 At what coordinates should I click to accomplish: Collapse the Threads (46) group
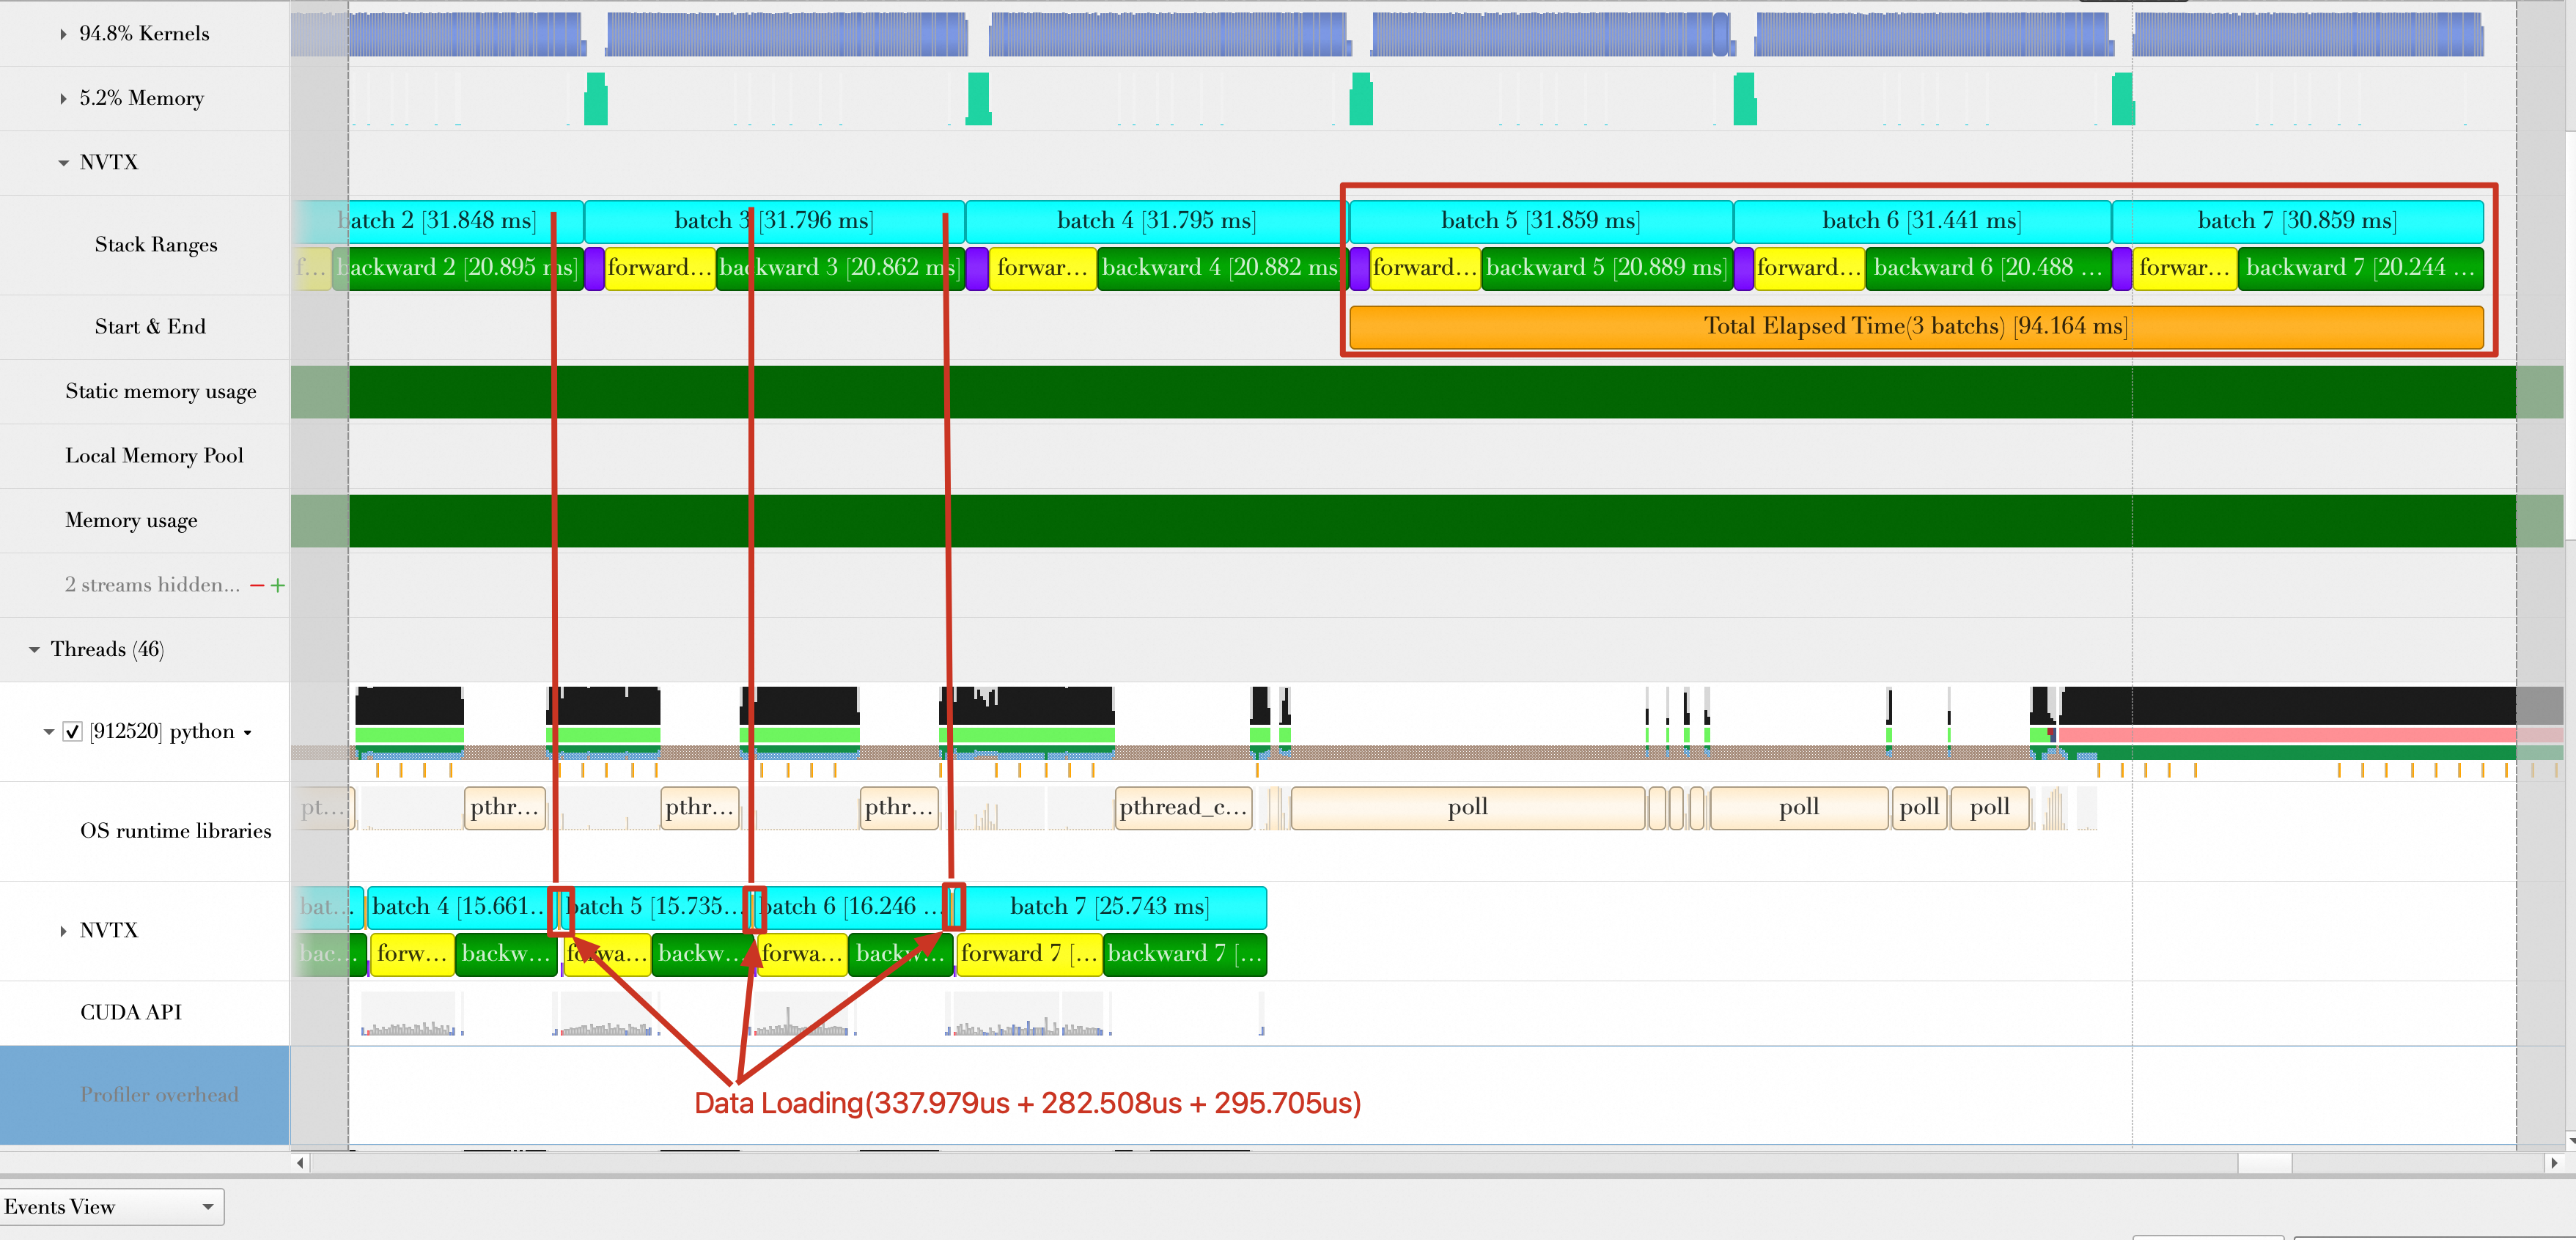click(x=34, y=650)
